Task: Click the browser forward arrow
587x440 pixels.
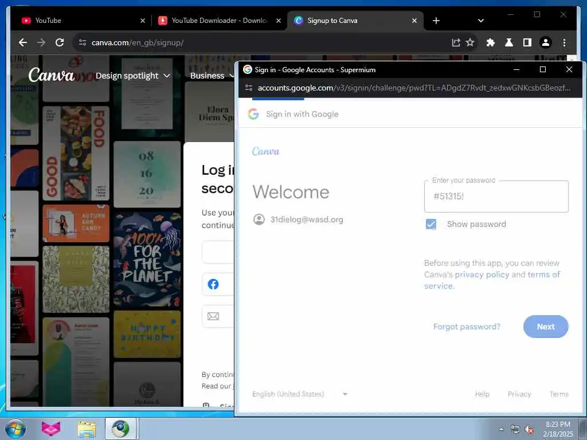Action: pos(41,42)
